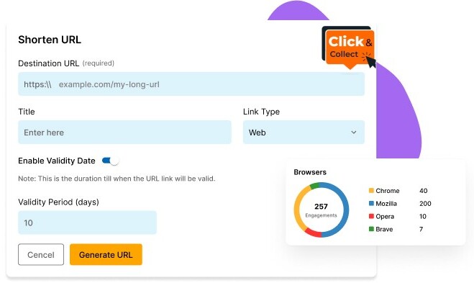The height and width of the screenshot is (283, 474).
Task: Click the Validity Period days field
Action: tap(87, 223)
